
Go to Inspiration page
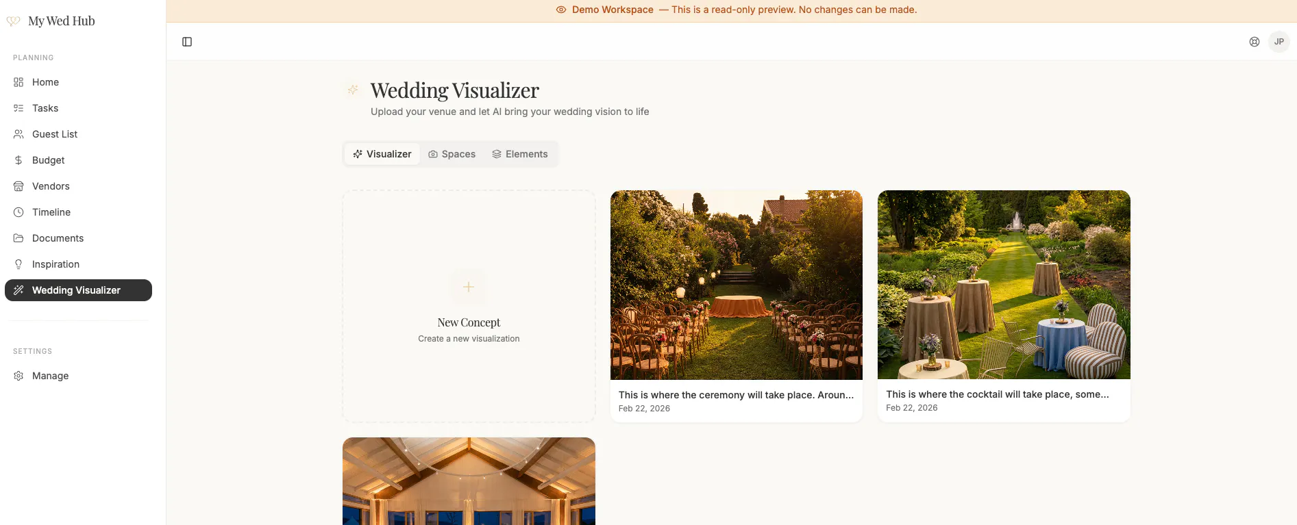tap(78, 264)
